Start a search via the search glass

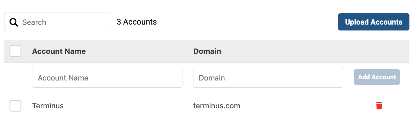[x=14, y=22]
